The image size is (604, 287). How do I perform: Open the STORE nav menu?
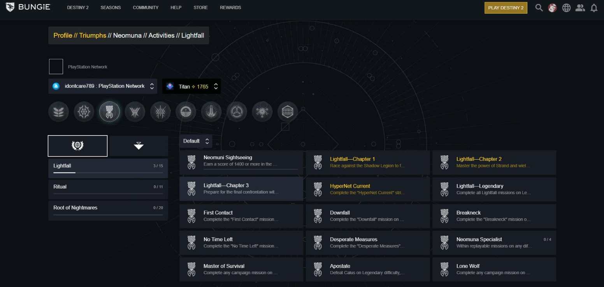[200, 7]
